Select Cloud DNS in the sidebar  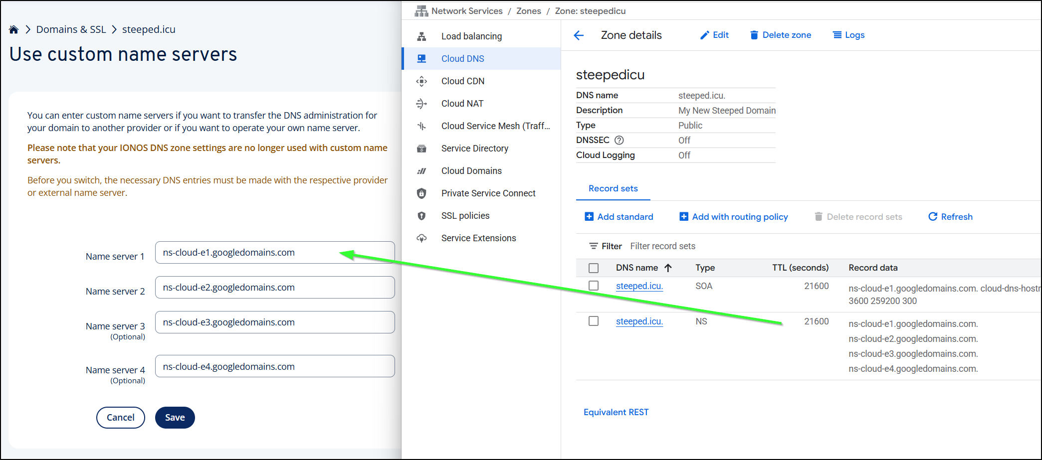462,59
